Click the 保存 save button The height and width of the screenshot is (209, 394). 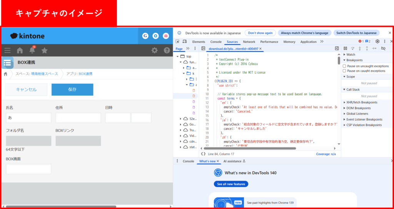click(72, 90)
